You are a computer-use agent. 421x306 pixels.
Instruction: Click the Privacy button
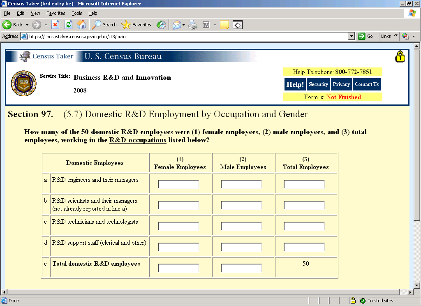point(341,84)
